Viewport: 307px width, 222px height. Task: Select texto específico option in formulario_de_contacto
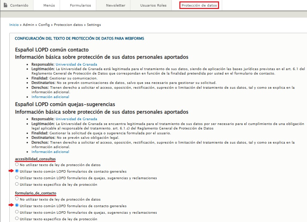[17, 218]
